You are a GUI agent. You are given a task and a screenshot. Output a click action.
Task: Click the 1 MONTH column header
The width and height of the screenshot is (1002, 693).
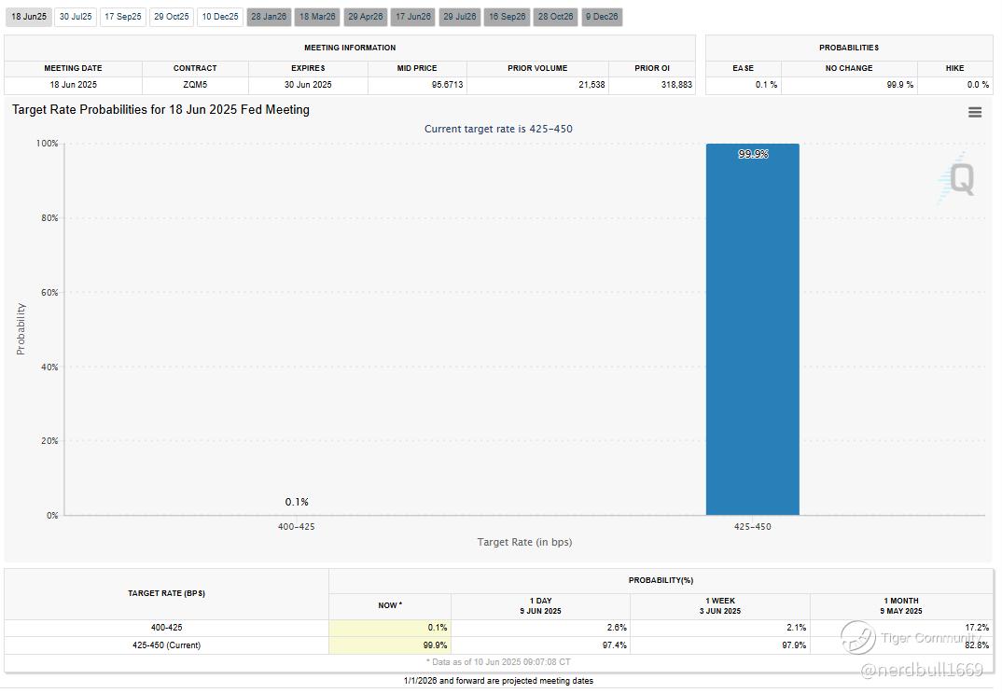point(901,605)
